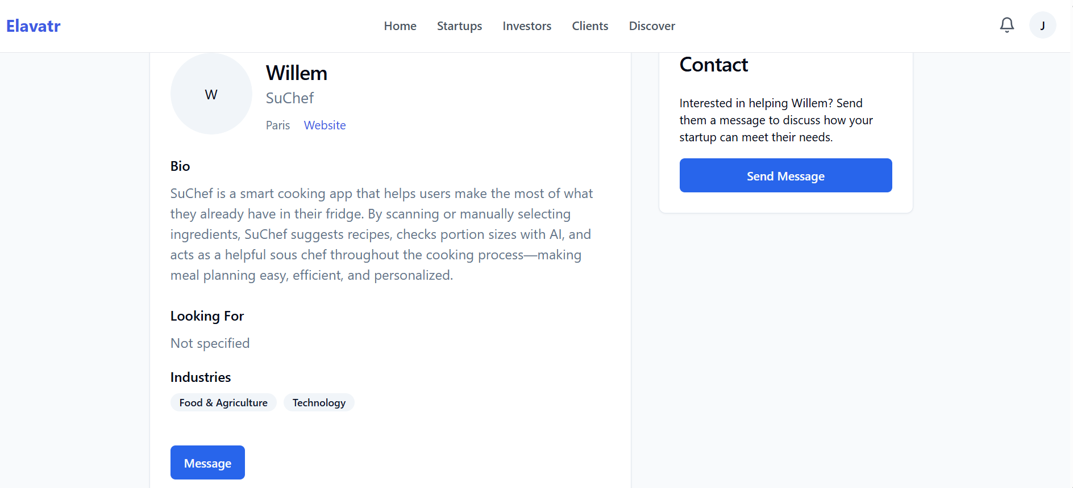Click the SuChef company name

290,98
